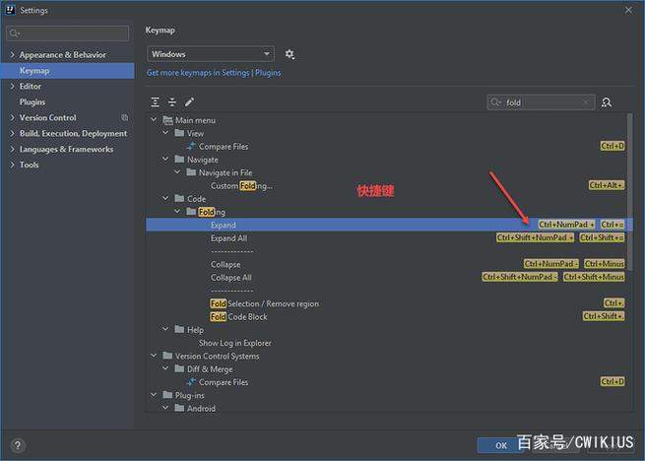Expand Version Control settings section

pyautogui.click(x=12, y=117)
